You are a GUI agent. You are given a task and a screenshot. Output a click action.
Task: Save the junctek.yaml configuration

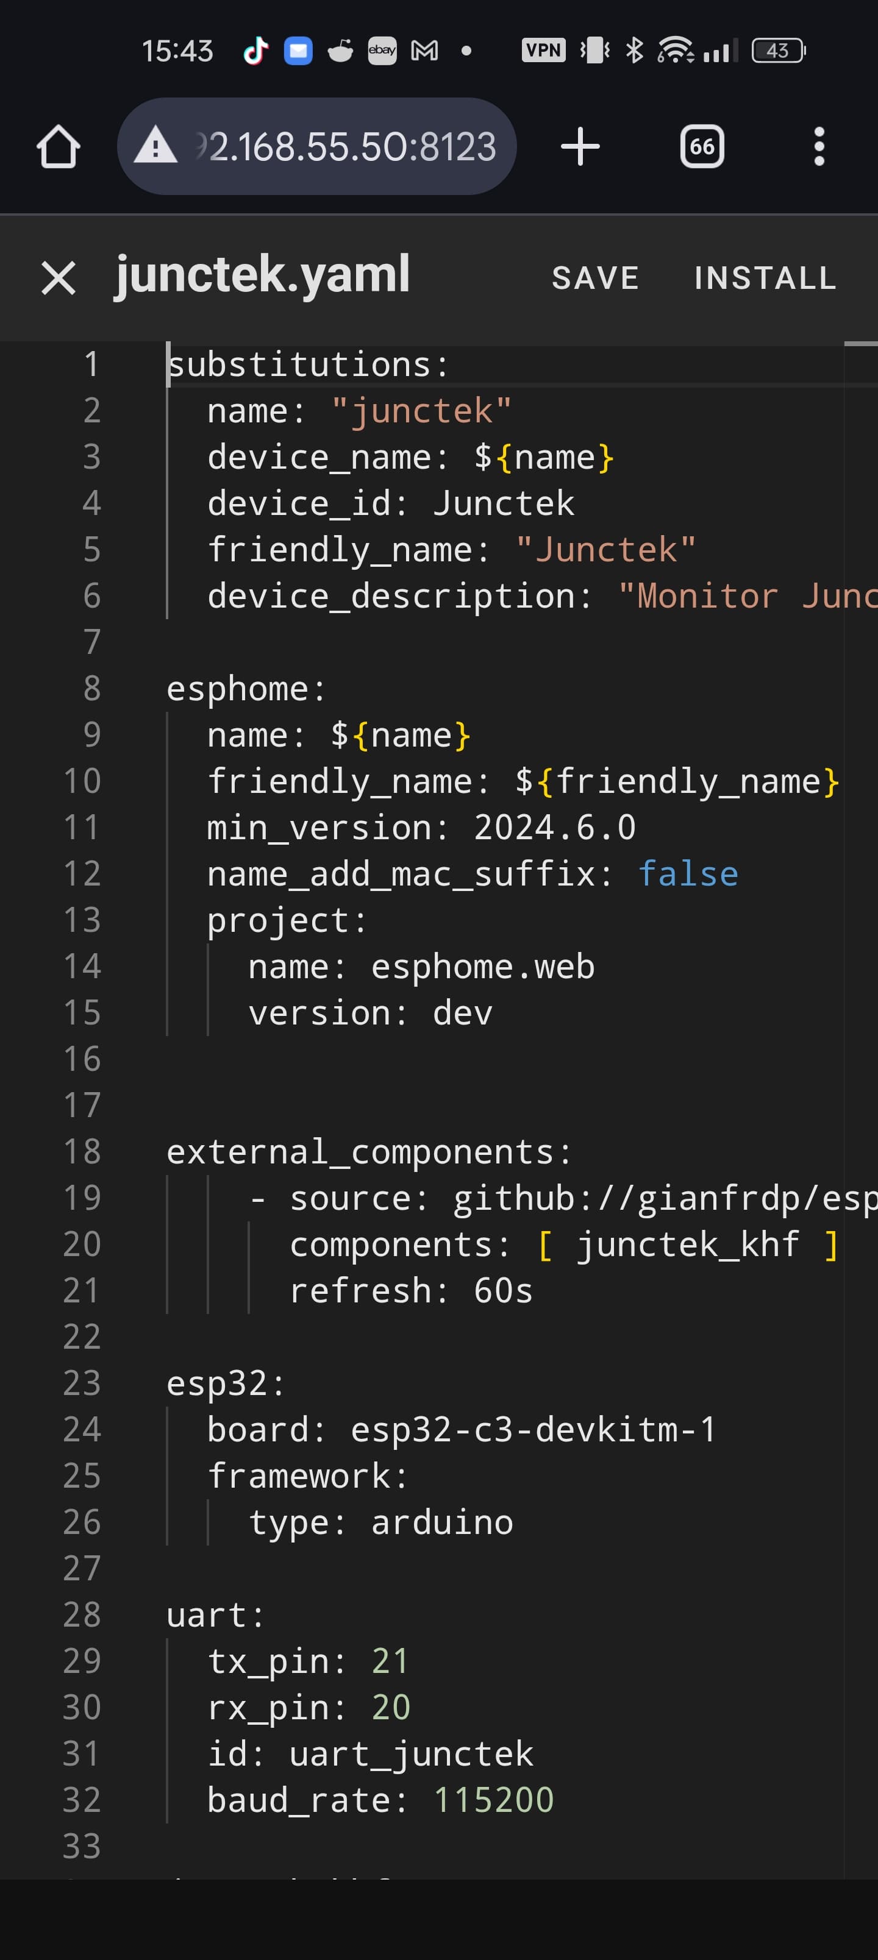[x=594, y=278]
